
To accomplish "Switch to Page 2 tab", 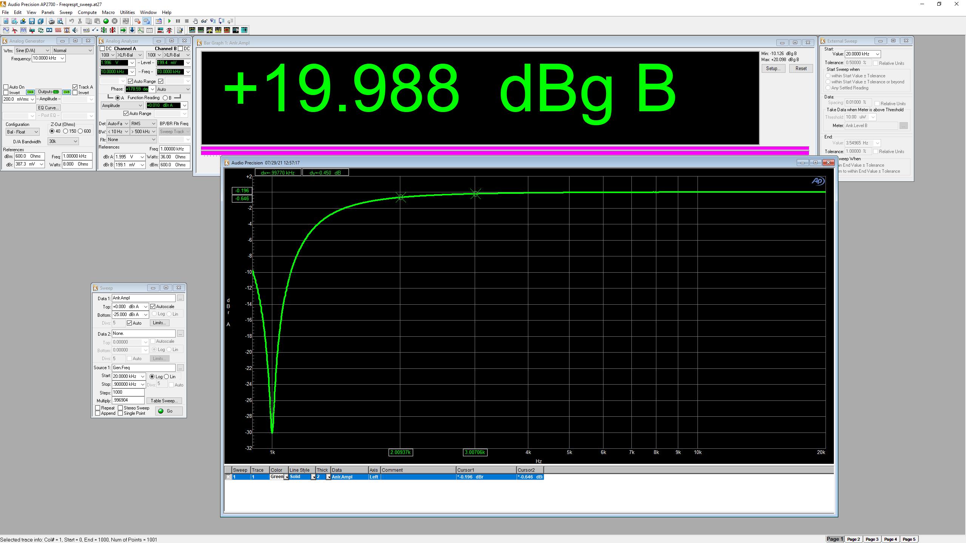I will [x=853, y=539].
